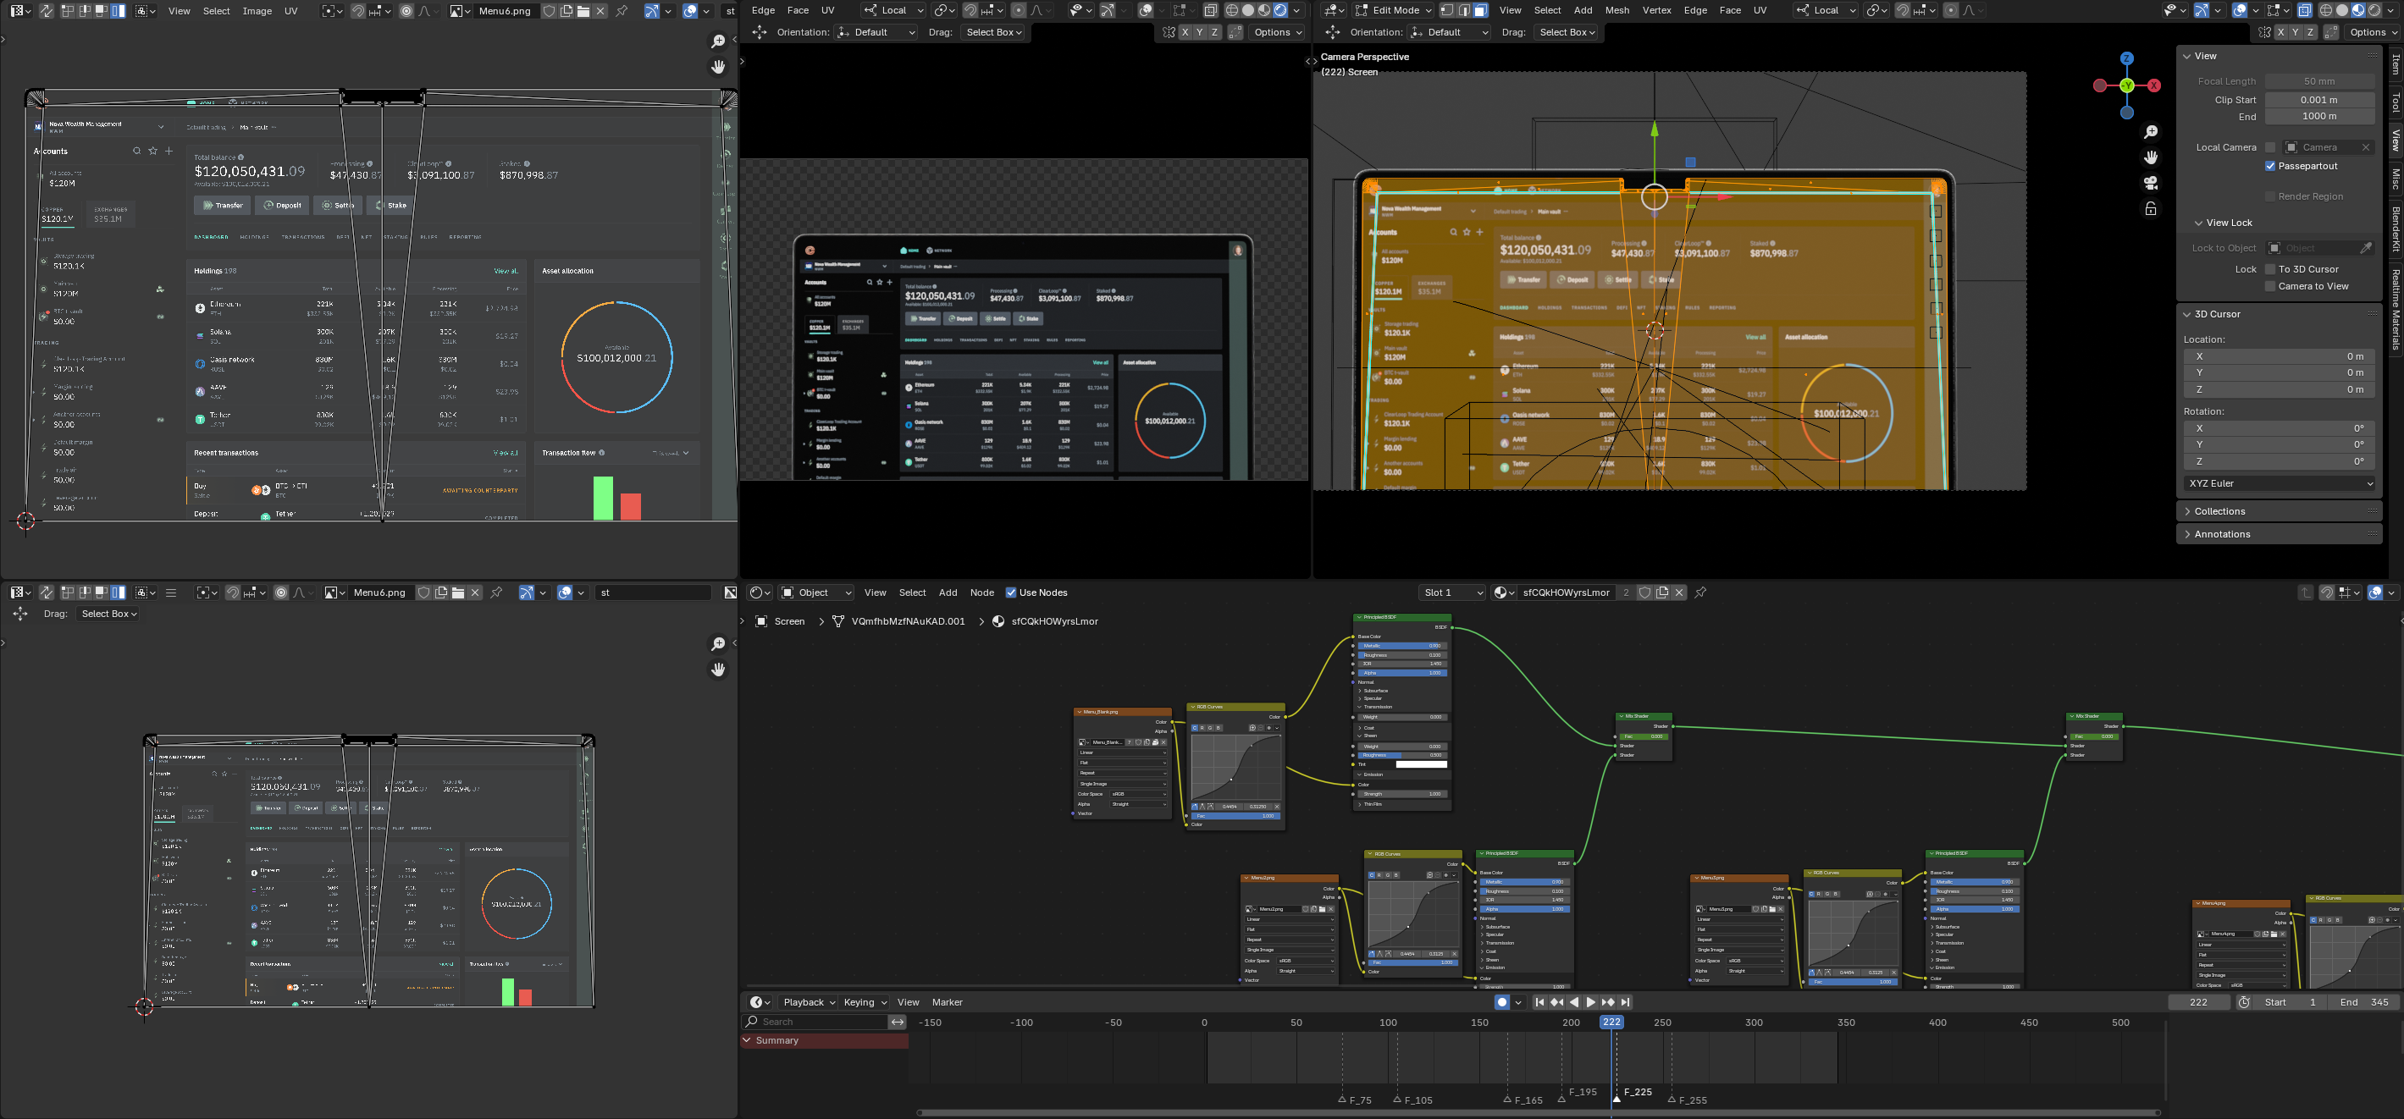This screenshot has width=2404, height=1119.
Task: Select vertex select mode in the 3D viewport header
Action: (x=1446, y=10)
